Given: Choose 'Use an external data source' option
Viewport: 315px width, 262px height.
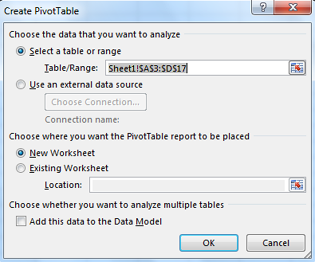Looking at the screenshot, I should pos(21,85).
